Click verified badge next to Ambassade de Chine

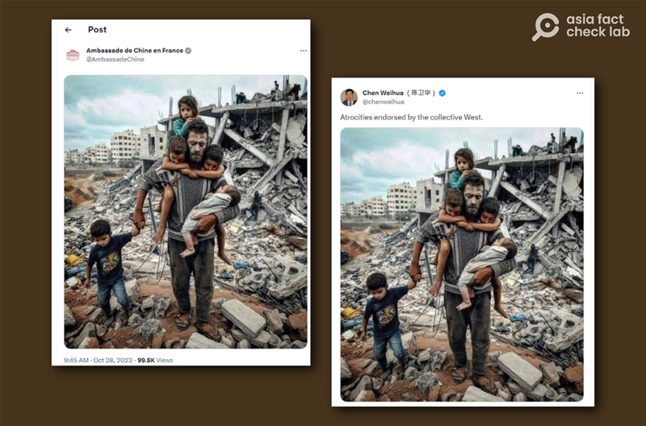click(x=188, y=50)
